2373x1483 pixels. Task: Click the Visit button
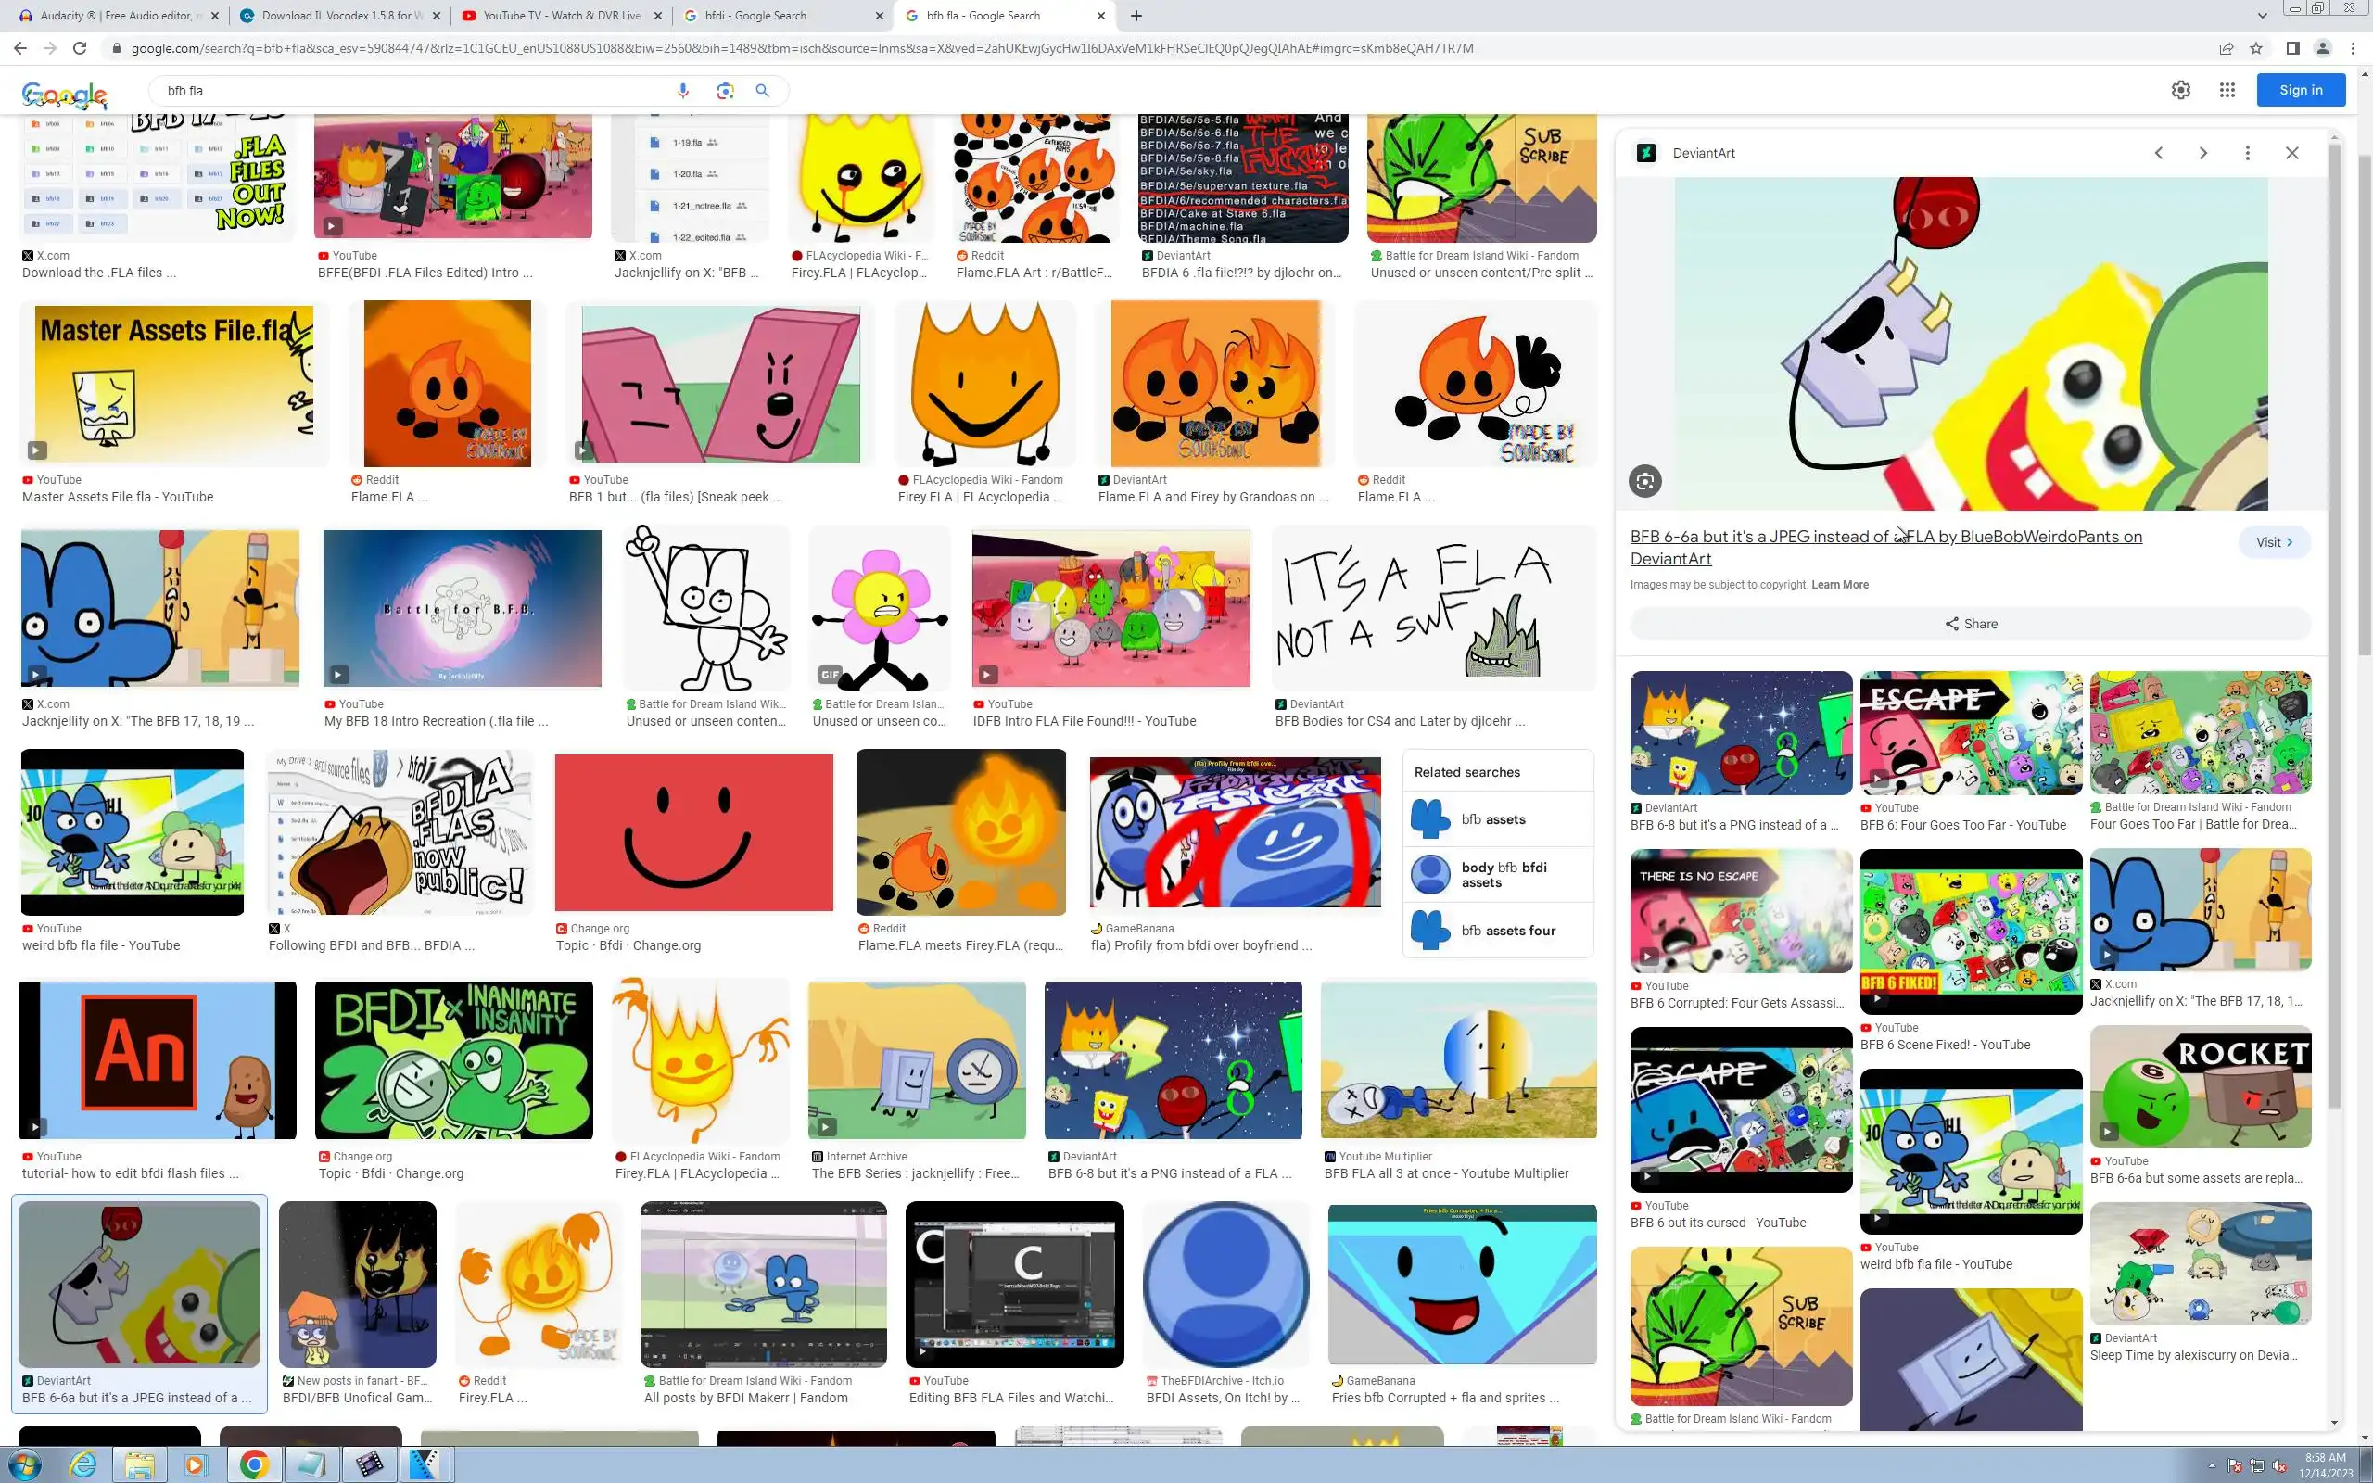2273,542
